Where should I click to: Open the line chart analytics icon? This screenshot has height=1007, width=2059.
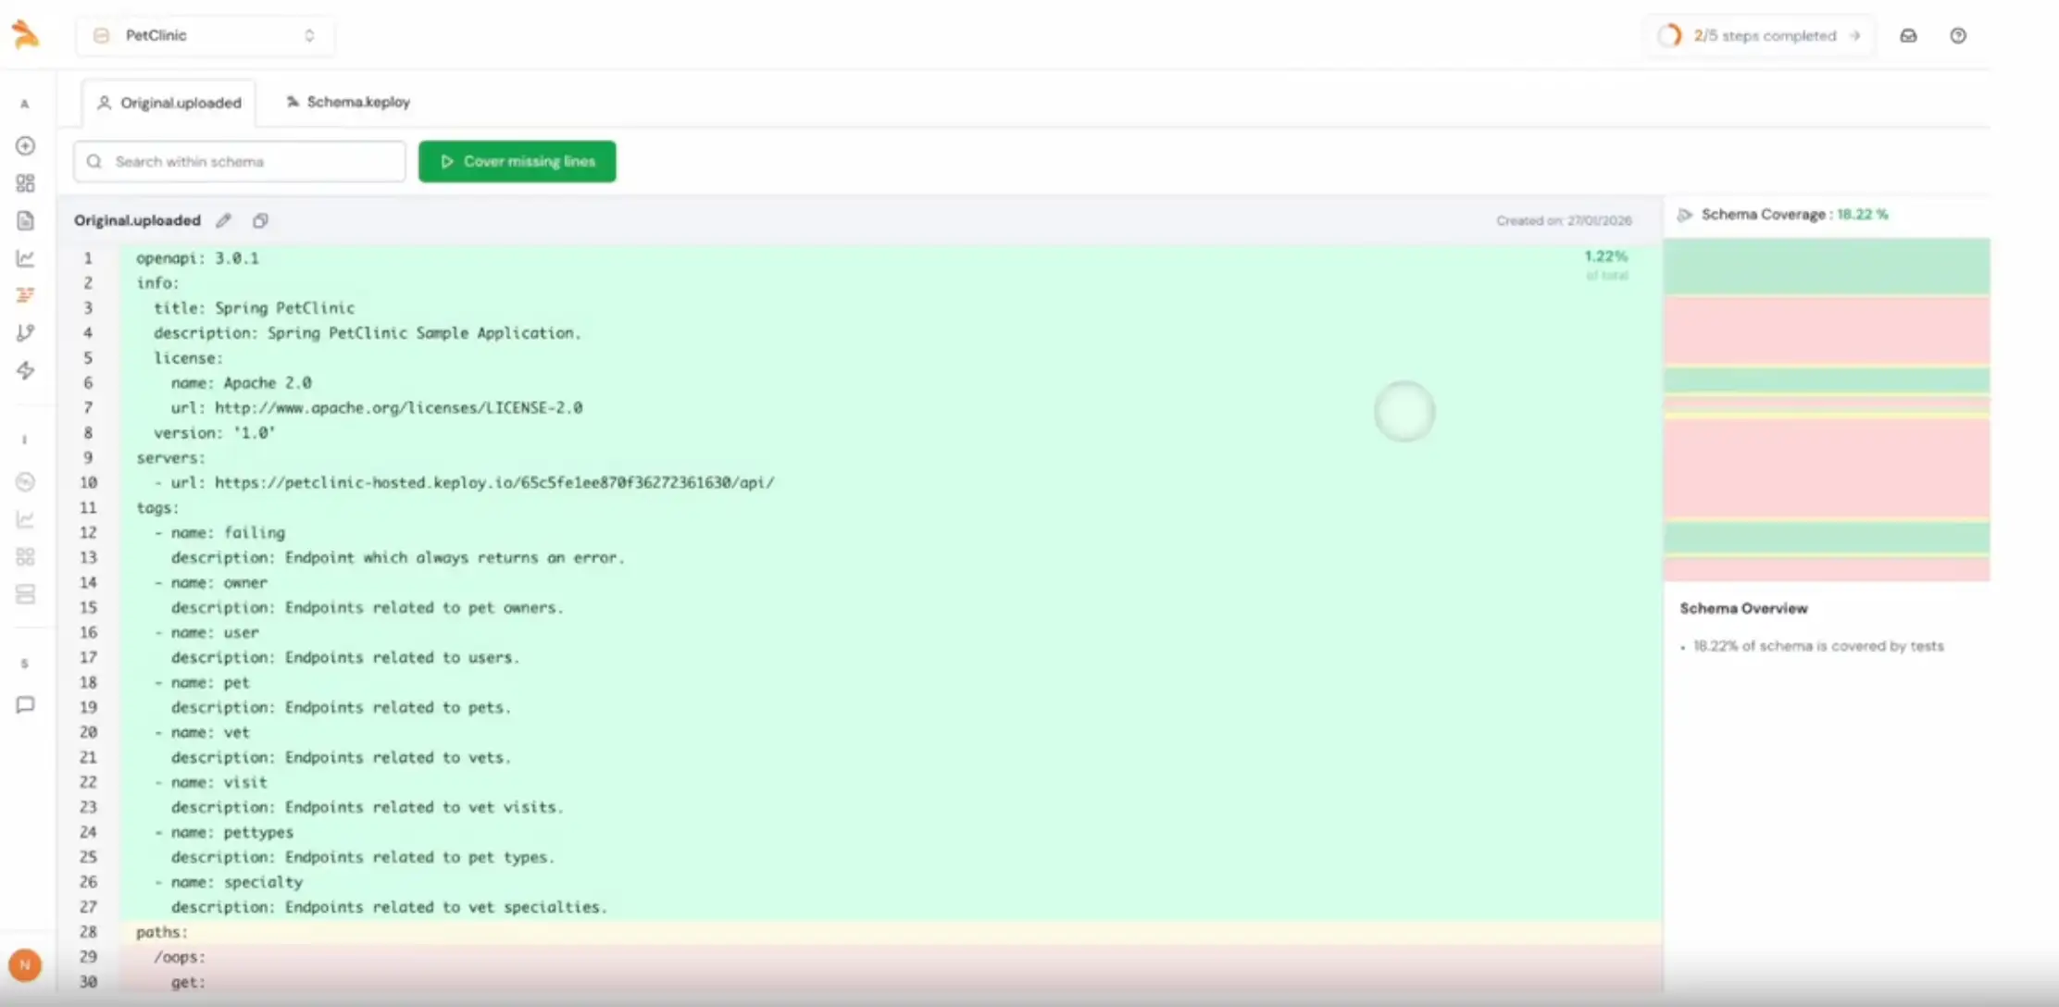coord(25,258)
